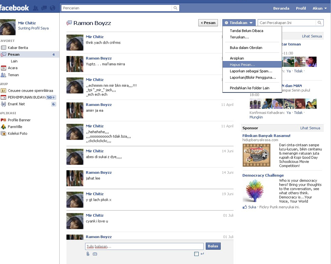Viewport: 331px width, 264px height.
Task: Click the Teman sidebar icon
Action: point(4,75)
